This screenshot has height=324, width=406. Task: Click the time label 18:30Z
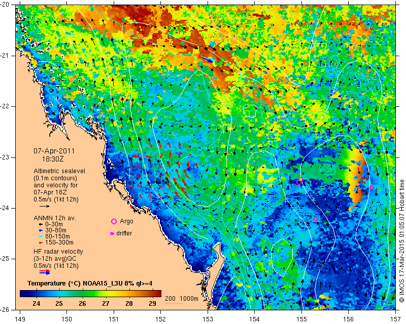click(53, 158)
